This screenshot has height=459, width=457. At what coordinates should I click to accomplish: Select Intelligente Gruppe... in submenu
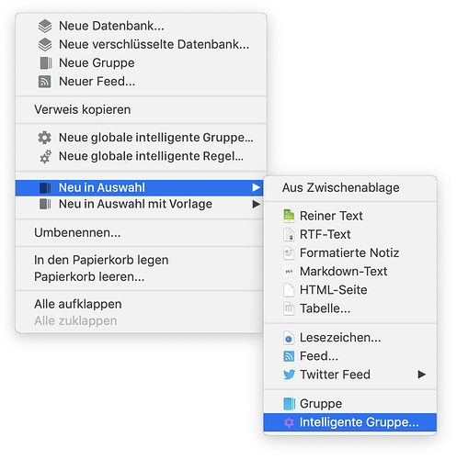click(x=349, y=422)
